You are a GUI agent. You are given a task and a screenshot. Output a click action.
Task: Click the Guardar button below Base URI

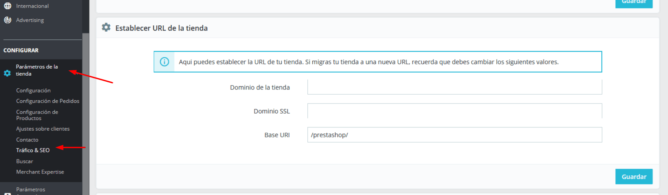tap(634, 177)
